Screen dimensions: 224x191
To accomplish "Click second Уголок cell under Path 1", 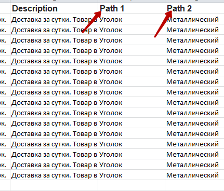I will [x=131, y=30].
